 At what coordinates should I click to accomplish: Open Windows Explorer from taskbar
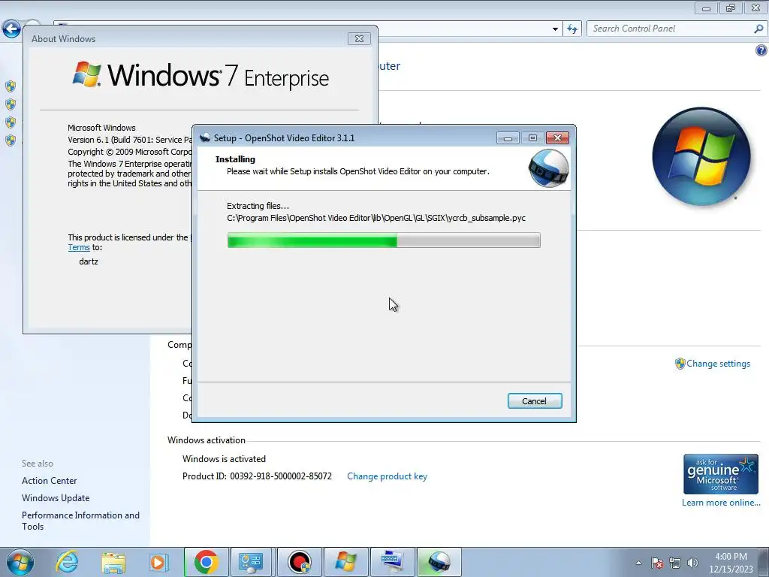pos(113,562)
